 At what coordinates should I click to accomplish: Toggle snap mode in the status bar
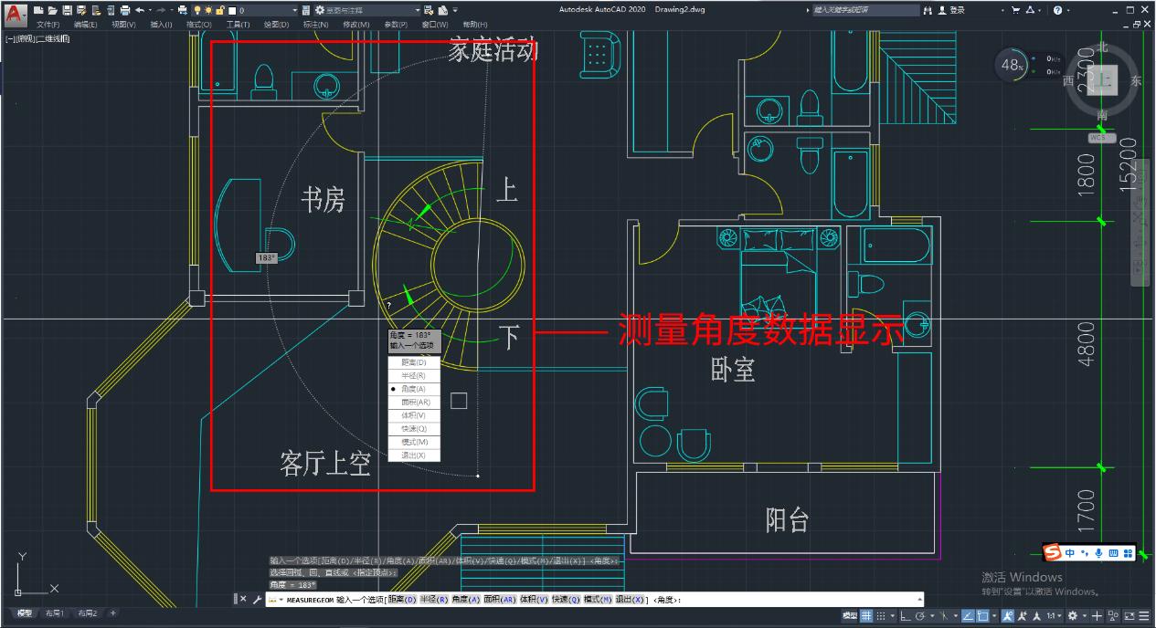pyautogui.click(x=881, y=616)
